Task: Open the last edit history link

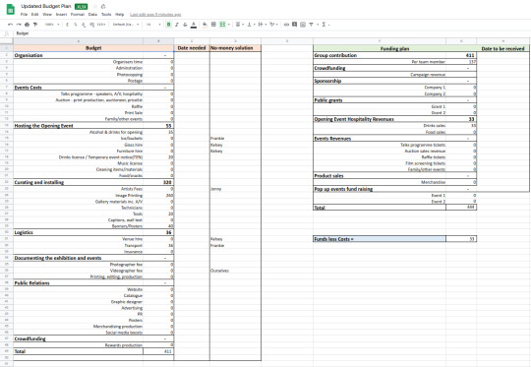Action: point(155,15)
